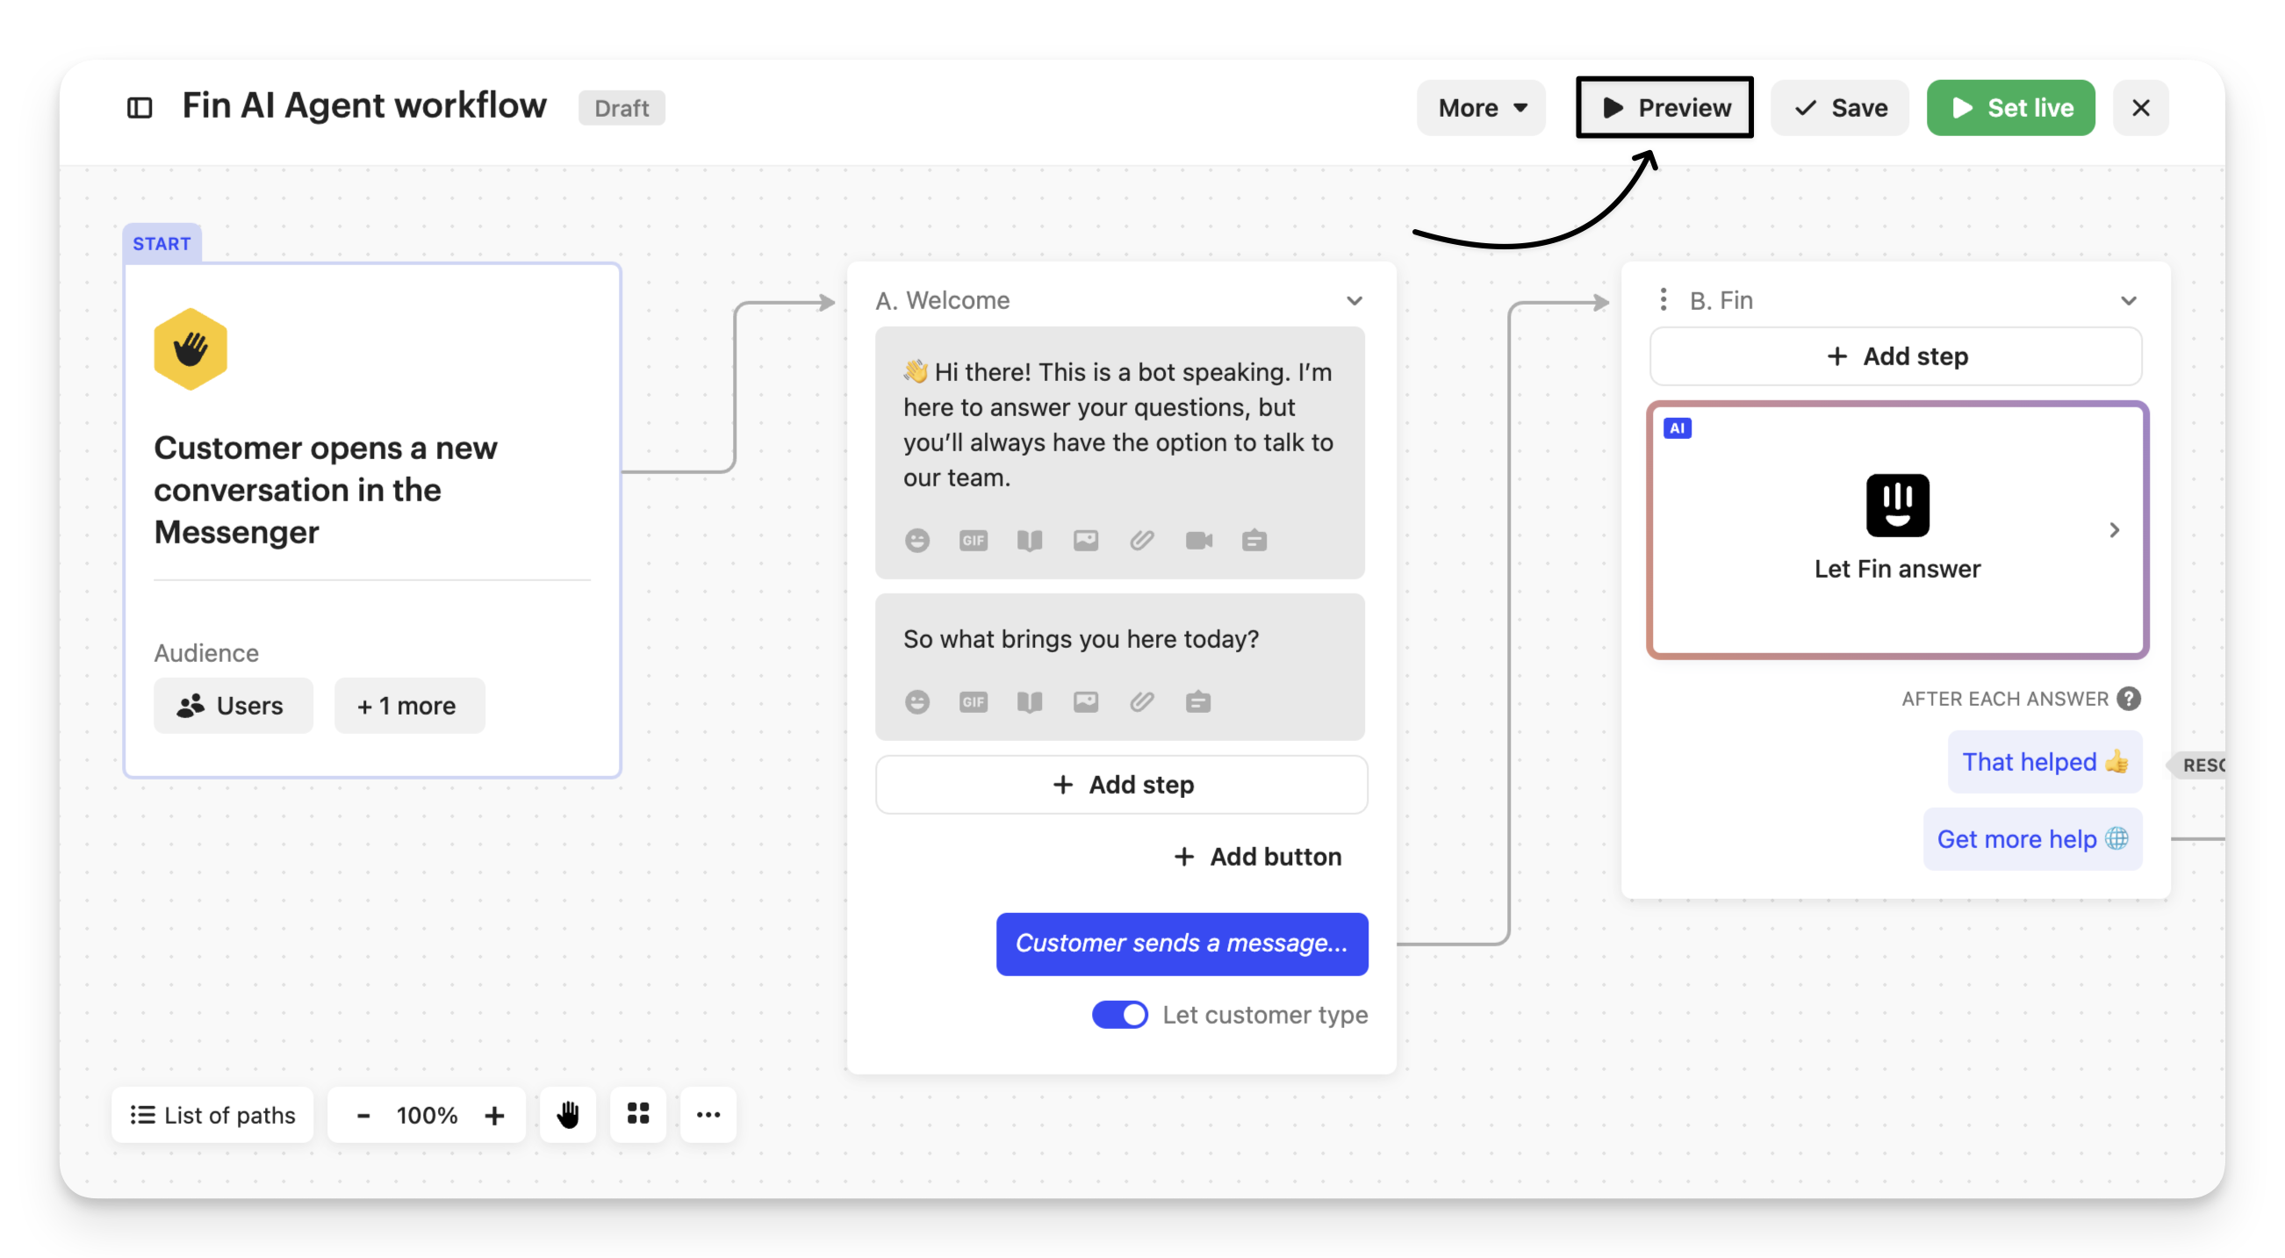Open canvas options ellipsis menu
The height and width of the screenshot is (1258, 2285).
tap(708, 1114)
